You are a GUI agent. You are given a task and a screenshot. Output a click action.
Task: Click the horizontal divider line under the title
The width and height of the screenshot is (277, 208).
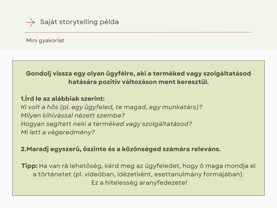(x=138, y=32)
